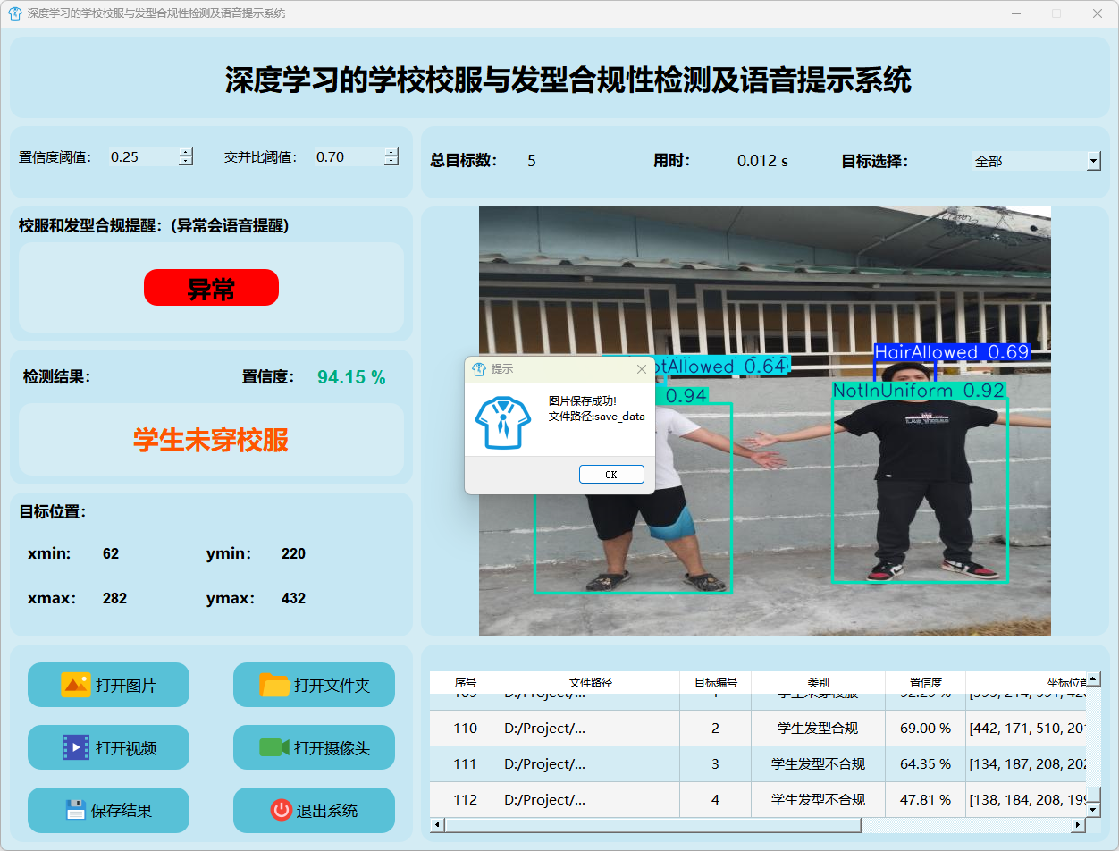Screen dimensions: 1119x851
Task: Click the xmin value 62
Action: click(111, 553)
